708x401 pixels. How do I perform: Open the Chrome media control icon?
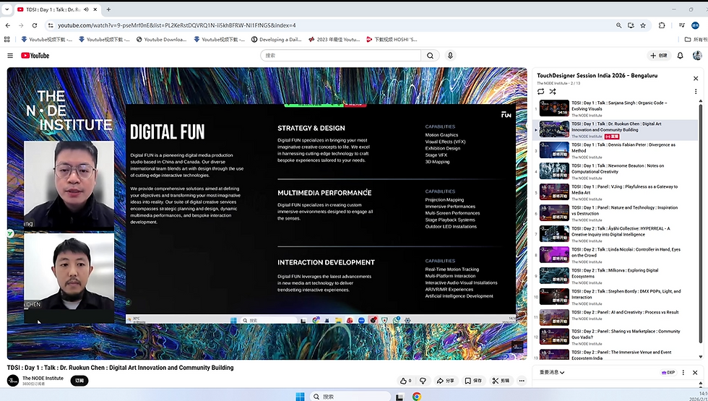pyautogui.click(x=682, y=25)
